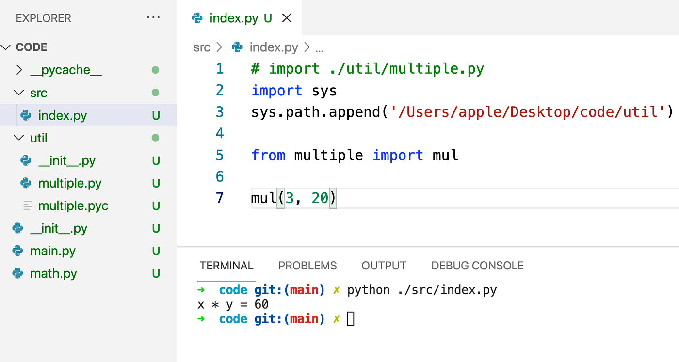
Task: Collapse the CODE workspace folder
Action: (x=6, y=47)
